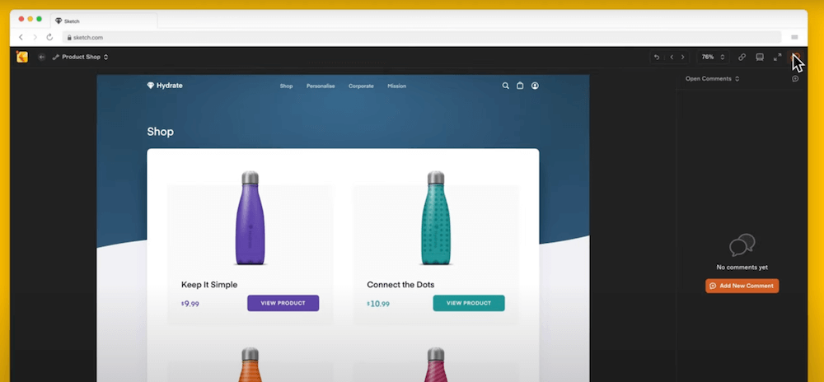Toggle the comments panel icon
This screenshot has height=382, width=824.
796,57
